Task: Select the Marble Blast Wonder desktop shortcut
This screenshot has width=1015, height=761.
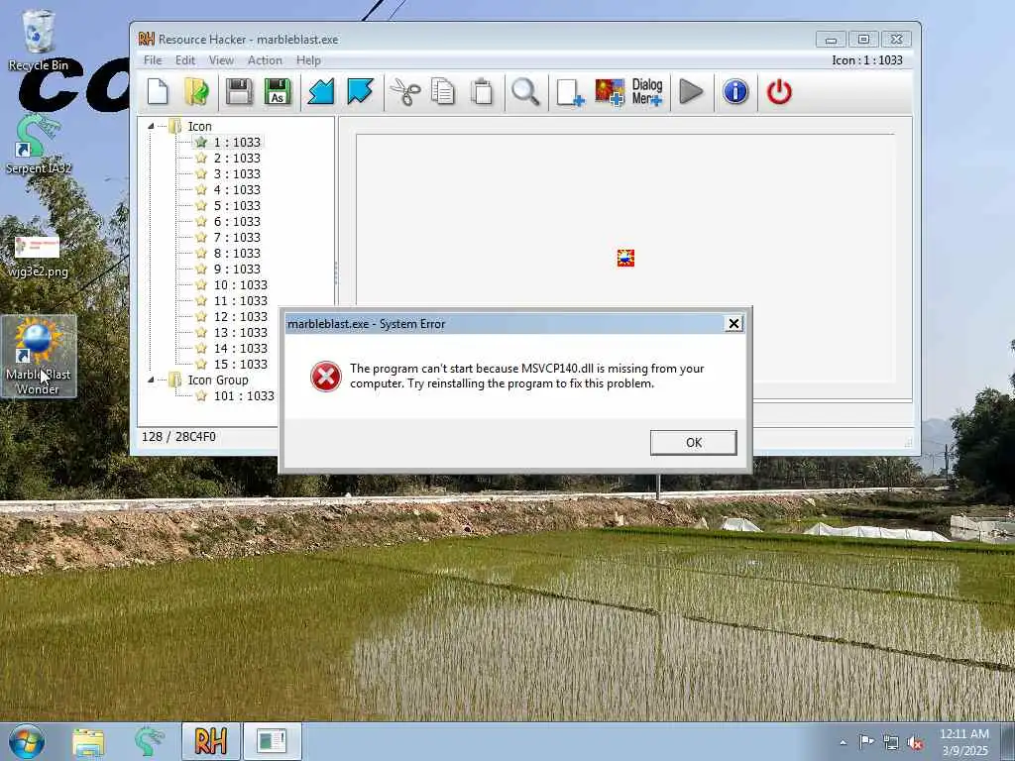Action: (39, 356)
